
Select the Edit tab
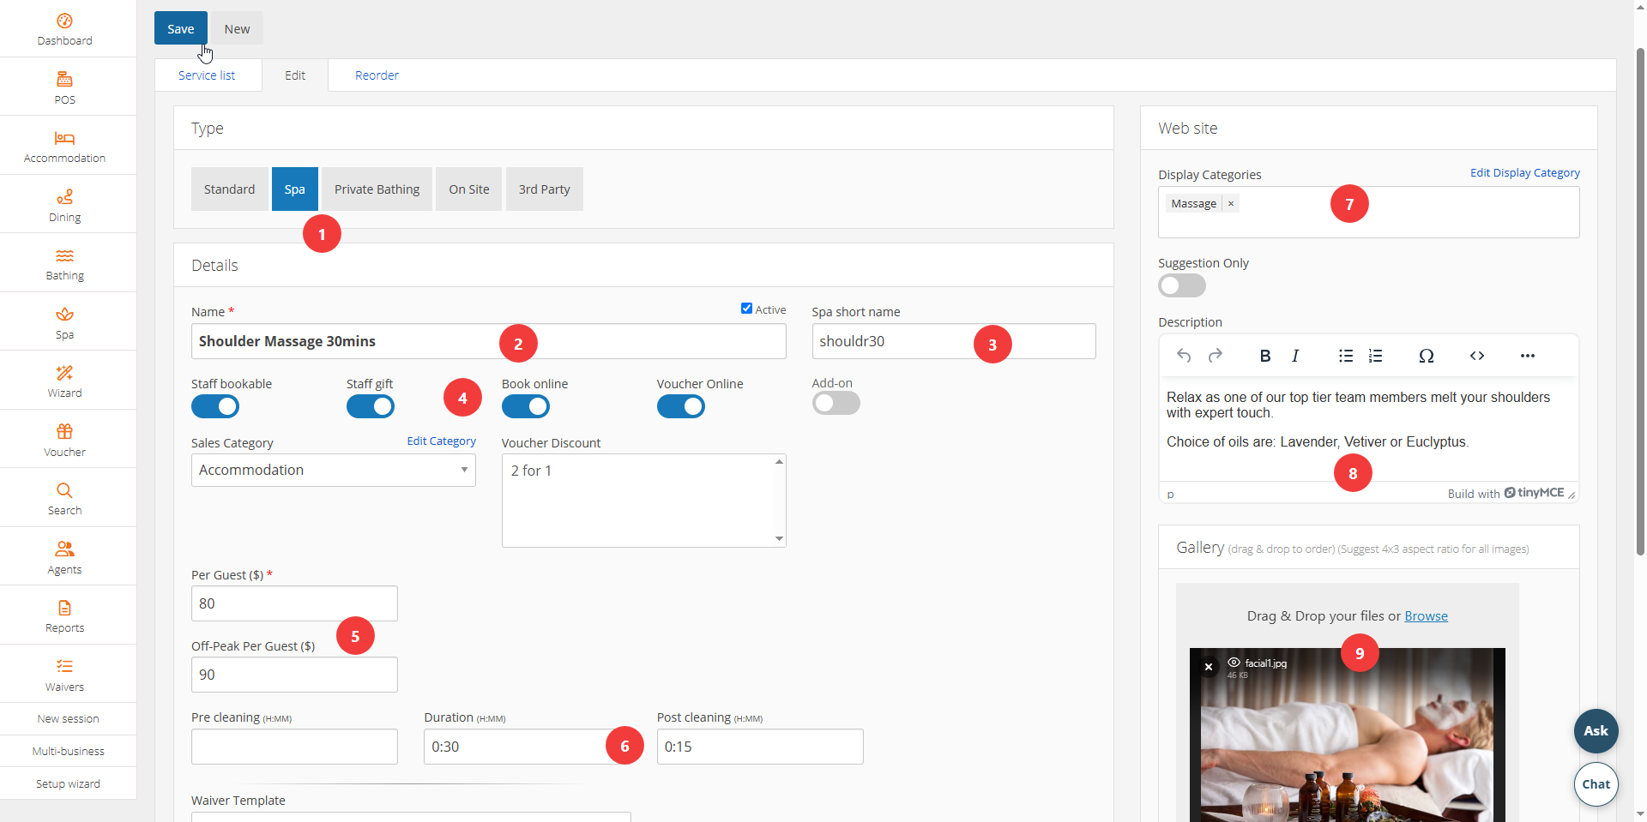(295, 75)
